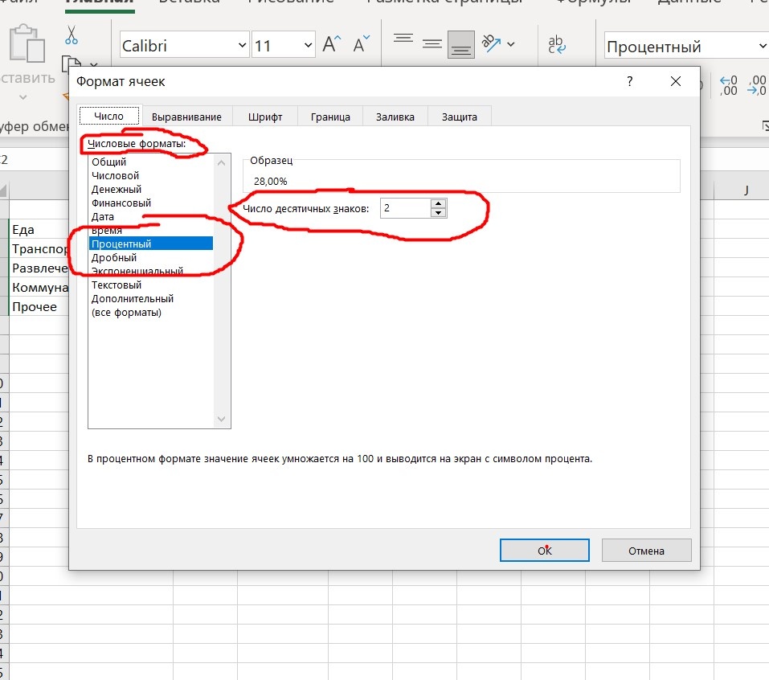Screen dimensions: 769x680
Task: Click the Increase Decimal icon
Action: coord(728,85)
